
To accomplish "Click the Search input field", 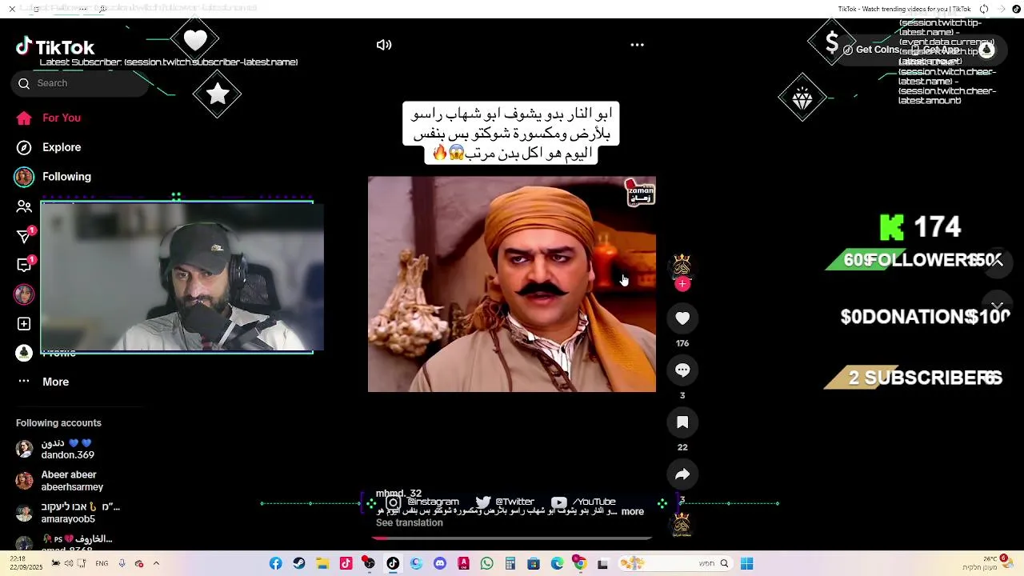I will (80, 83).
